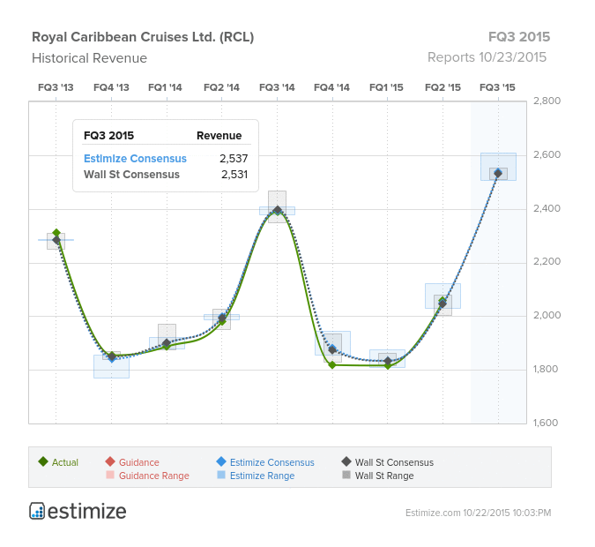Click the Actual legend label
This screenshot has width=595, height=547.
coord(65,462)
